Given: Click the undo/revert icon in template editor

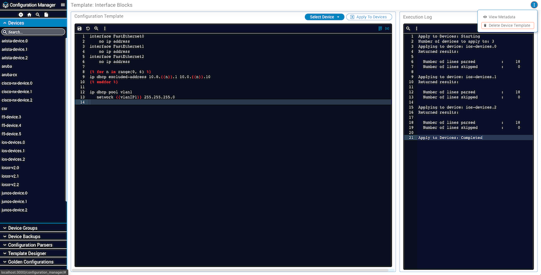Looking at the screenshot, I should pos(88,28).
